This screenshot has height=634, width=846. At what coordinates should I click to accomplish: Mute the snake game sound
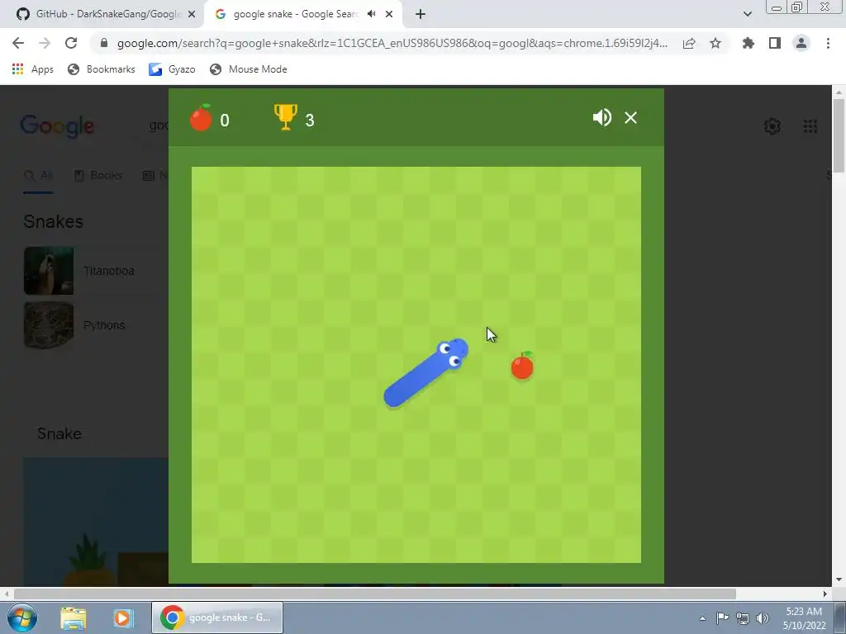601,117
